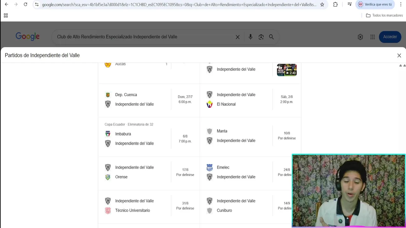Start voice search with the microphone icon
Screen dimensions: 406x228
click(x=251, y=37)
